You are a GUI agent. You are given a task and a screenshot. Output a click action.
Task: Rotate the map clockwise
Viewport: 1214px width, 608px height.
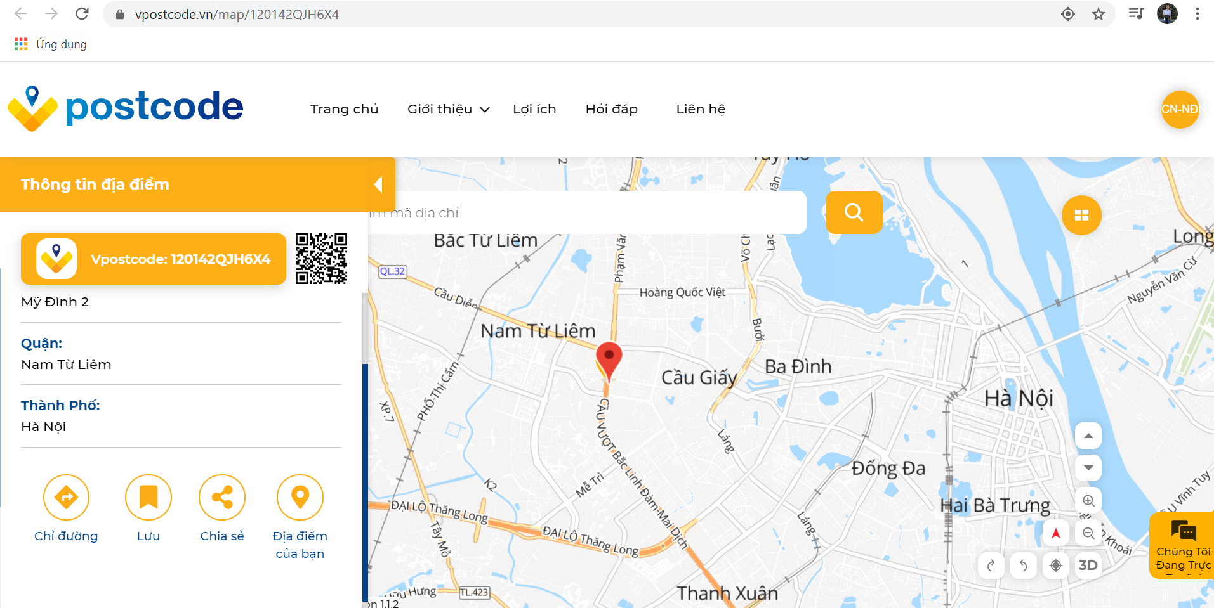coord(991,565)
